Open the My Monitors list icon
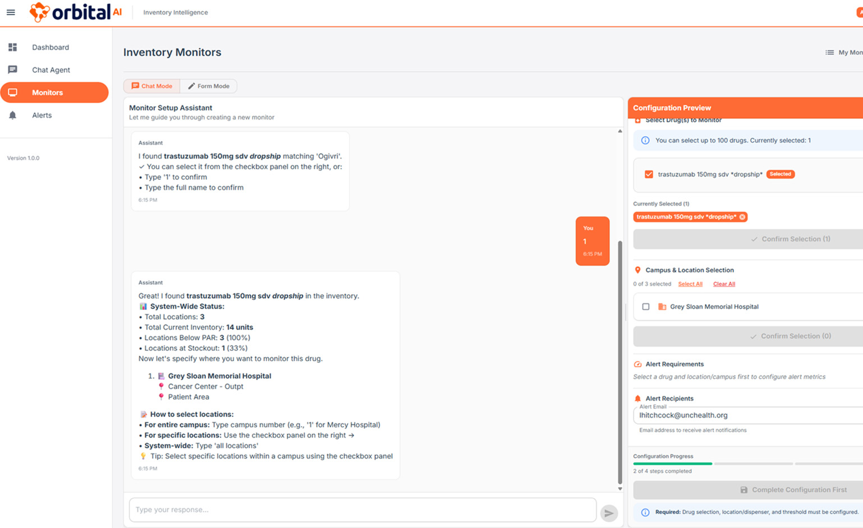 tap(829, 53)
